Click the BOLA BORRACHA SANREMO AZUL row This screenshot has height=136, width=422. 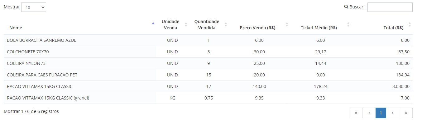tap(208, 40)
